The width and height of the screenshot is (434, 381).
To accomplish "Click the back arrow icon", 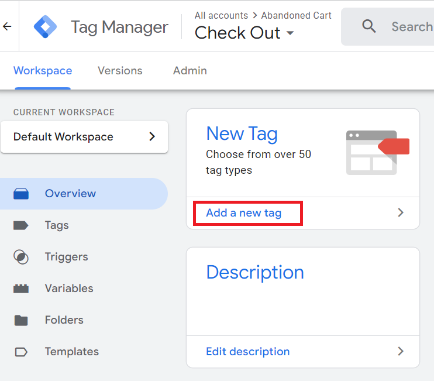I will click(7, 26).
